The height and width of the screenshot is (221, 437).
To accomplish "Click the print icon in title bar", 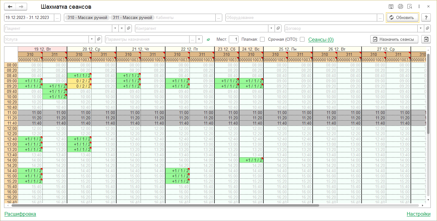I will (x=401, y=7).
